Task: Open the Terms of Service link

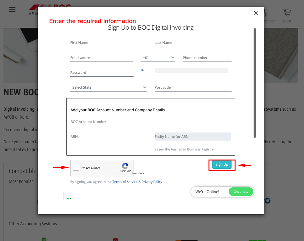Action: tap(125, 182)
